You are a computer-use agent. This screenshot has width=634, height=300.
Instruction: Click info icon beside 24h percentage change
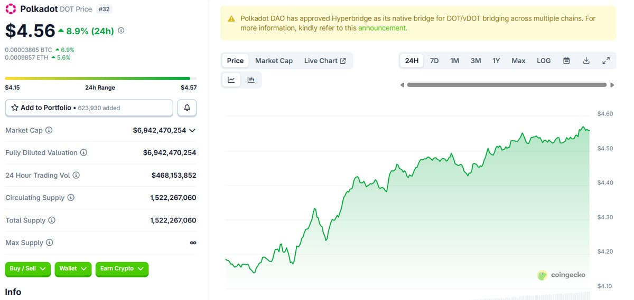pos(121,31)
